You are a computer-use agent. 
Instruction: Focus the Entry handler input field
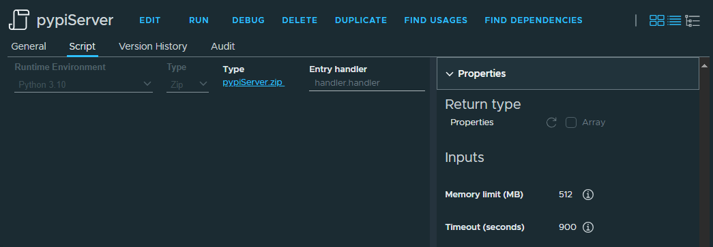click(x=367, y=84)
